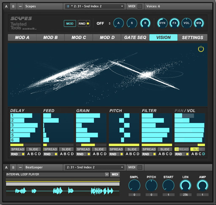The width and height of the screenshot is (216, 205).
Task: Click the PITCH SLIDE button
Action: tap(132, 149)
